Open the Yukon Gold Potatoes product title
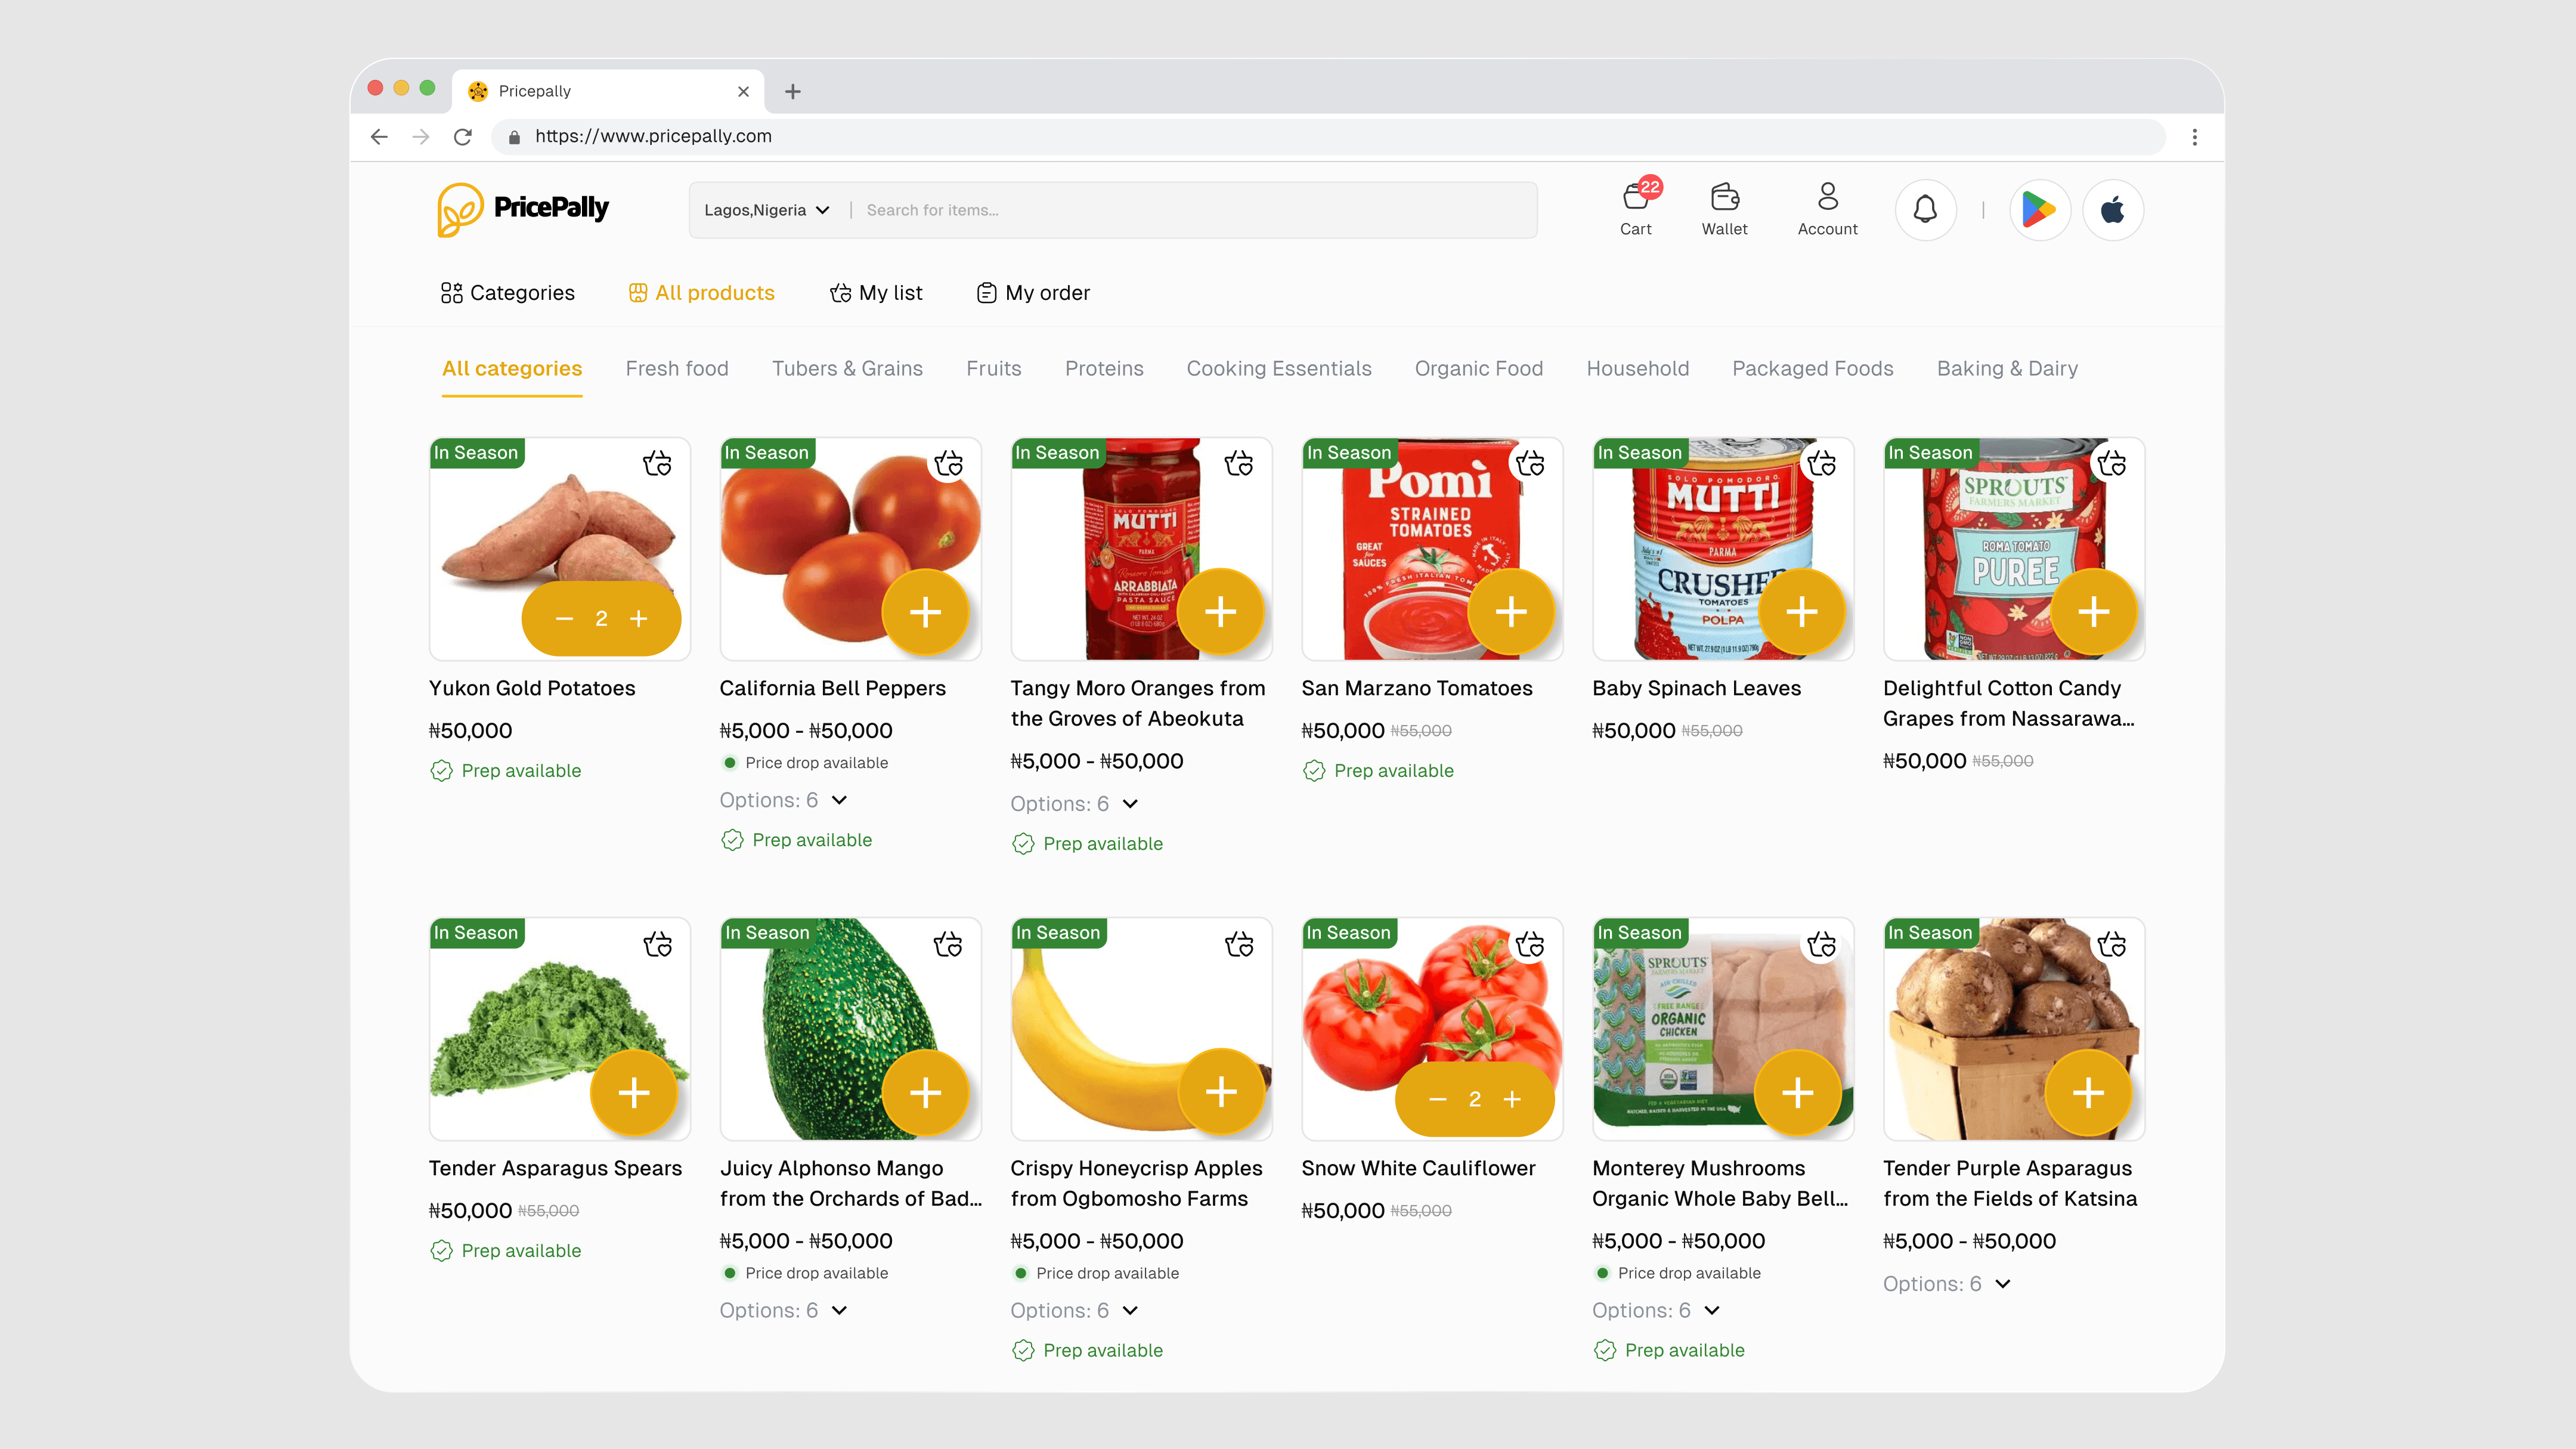The height and width of the screenshot is (1449, 2576). point(532,689)
